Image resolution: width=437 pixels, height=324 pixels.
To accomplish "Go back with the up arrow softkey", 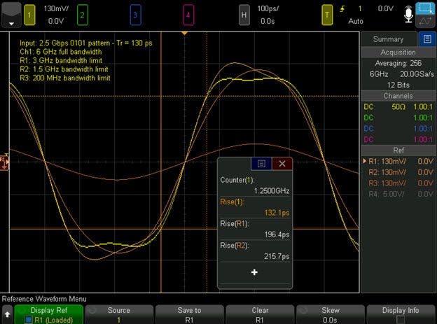I will (x=8, y=314).
